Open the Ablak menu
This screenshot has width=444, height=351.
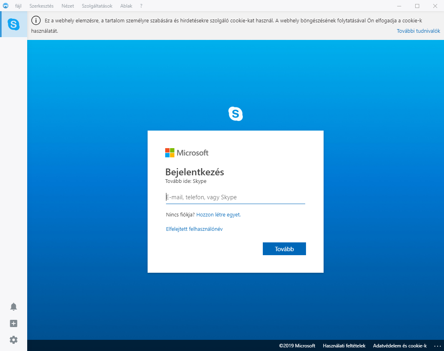click(x=126, y=6)
